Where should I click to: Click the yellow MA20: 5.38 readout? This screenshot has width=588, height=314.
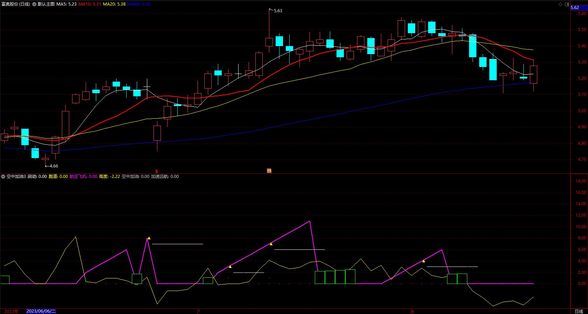pyautogui.click(x=114, y=4)
